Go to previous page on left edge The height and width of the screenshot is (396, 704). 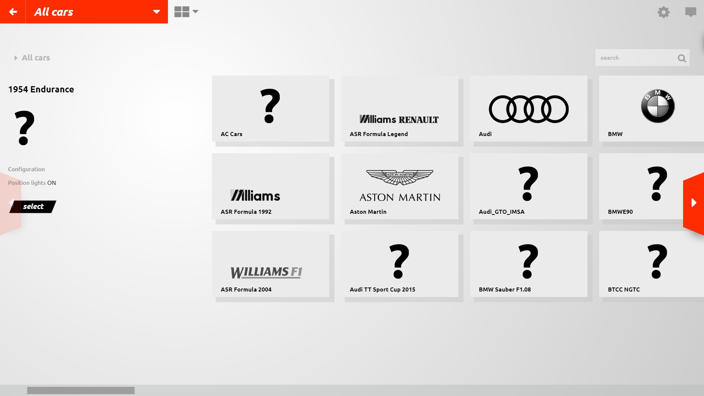pos(10,203)
